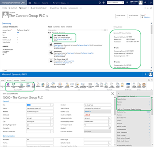The height and width of the screenshot is (147, 154).
Task: Click the Balance (LCY) value link in NAV
Action: [x=88, y=112]
